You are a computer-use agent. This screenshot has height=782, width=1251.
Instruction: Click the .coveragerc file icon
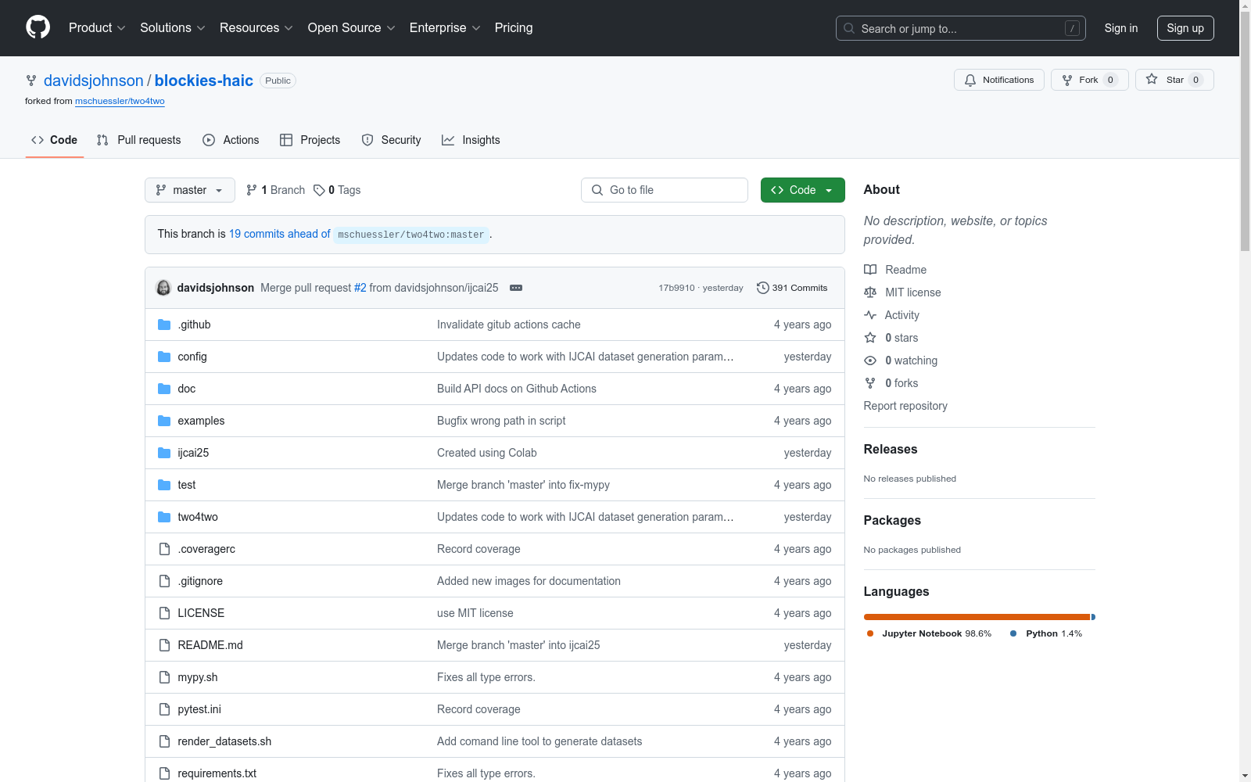point(164,549)
